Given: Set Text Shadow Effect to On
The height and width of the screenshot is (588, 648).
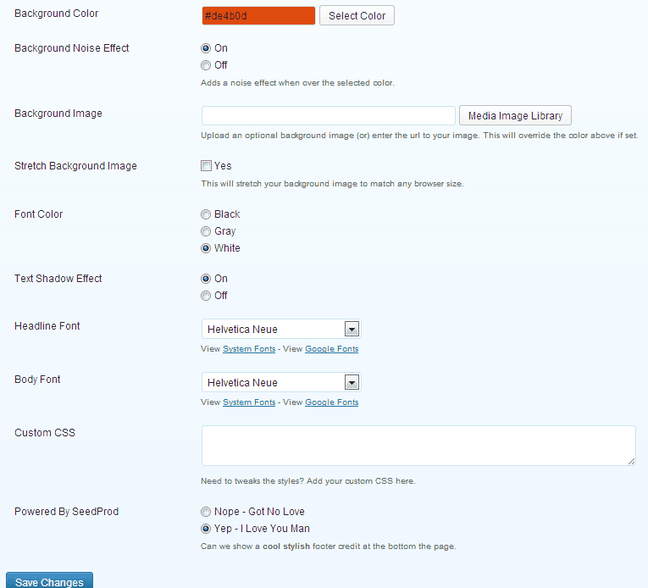Looking at the screenshot, I should click(205, 279).
